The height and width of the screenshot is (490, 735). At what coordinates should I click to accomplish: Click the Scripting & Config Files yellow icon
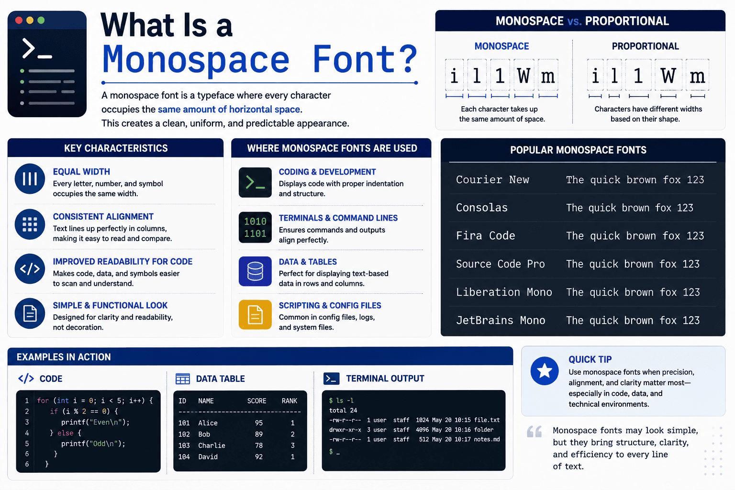tap(255, 315)
